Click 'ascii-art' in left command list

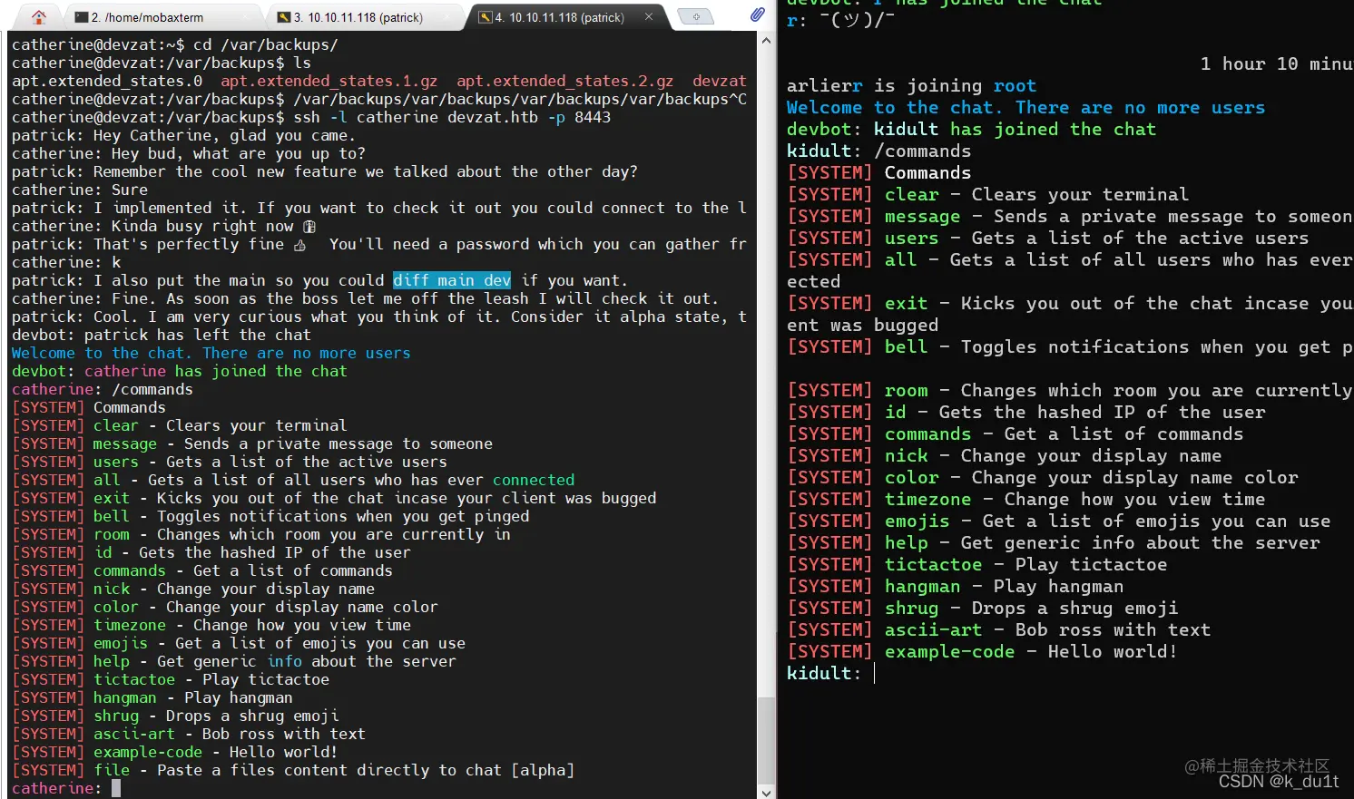tap(134, 734)
